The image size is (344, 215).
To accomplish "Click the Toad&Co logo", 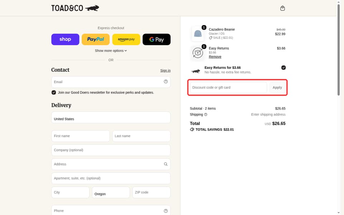I will 75,8.
